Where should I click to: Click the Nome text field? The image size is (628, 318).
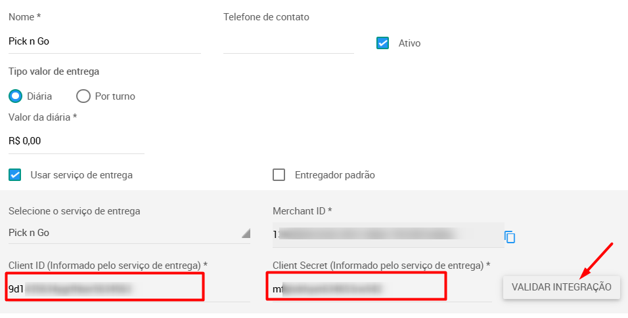tap(104, 41)
